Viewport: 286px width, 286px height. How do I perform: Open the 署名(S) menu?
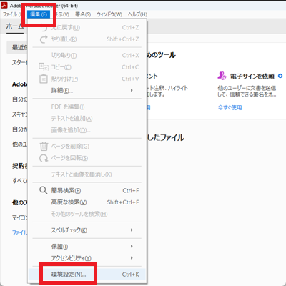[83, 14]
